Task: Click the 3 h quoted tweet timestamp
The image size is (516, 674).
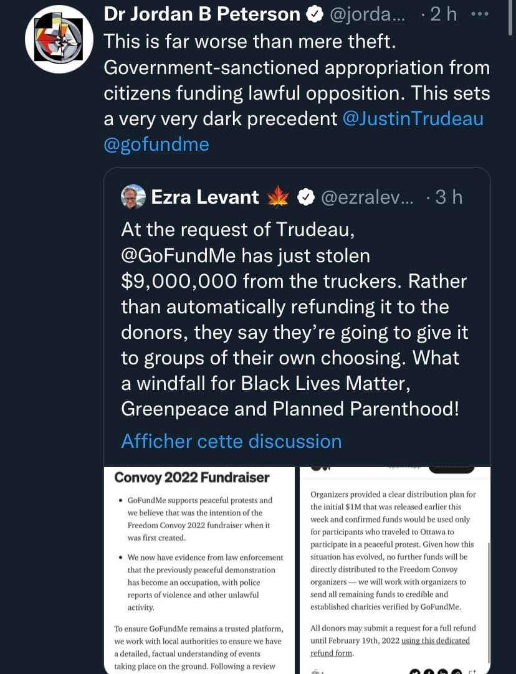Action: click(x=447, y=197)
